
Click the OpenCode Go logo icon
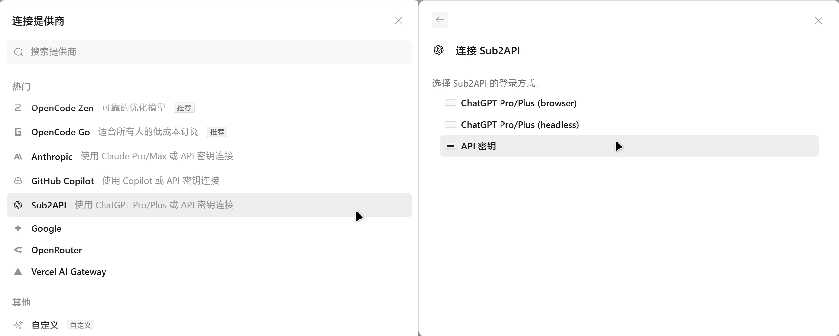click(x=18, y=132)
